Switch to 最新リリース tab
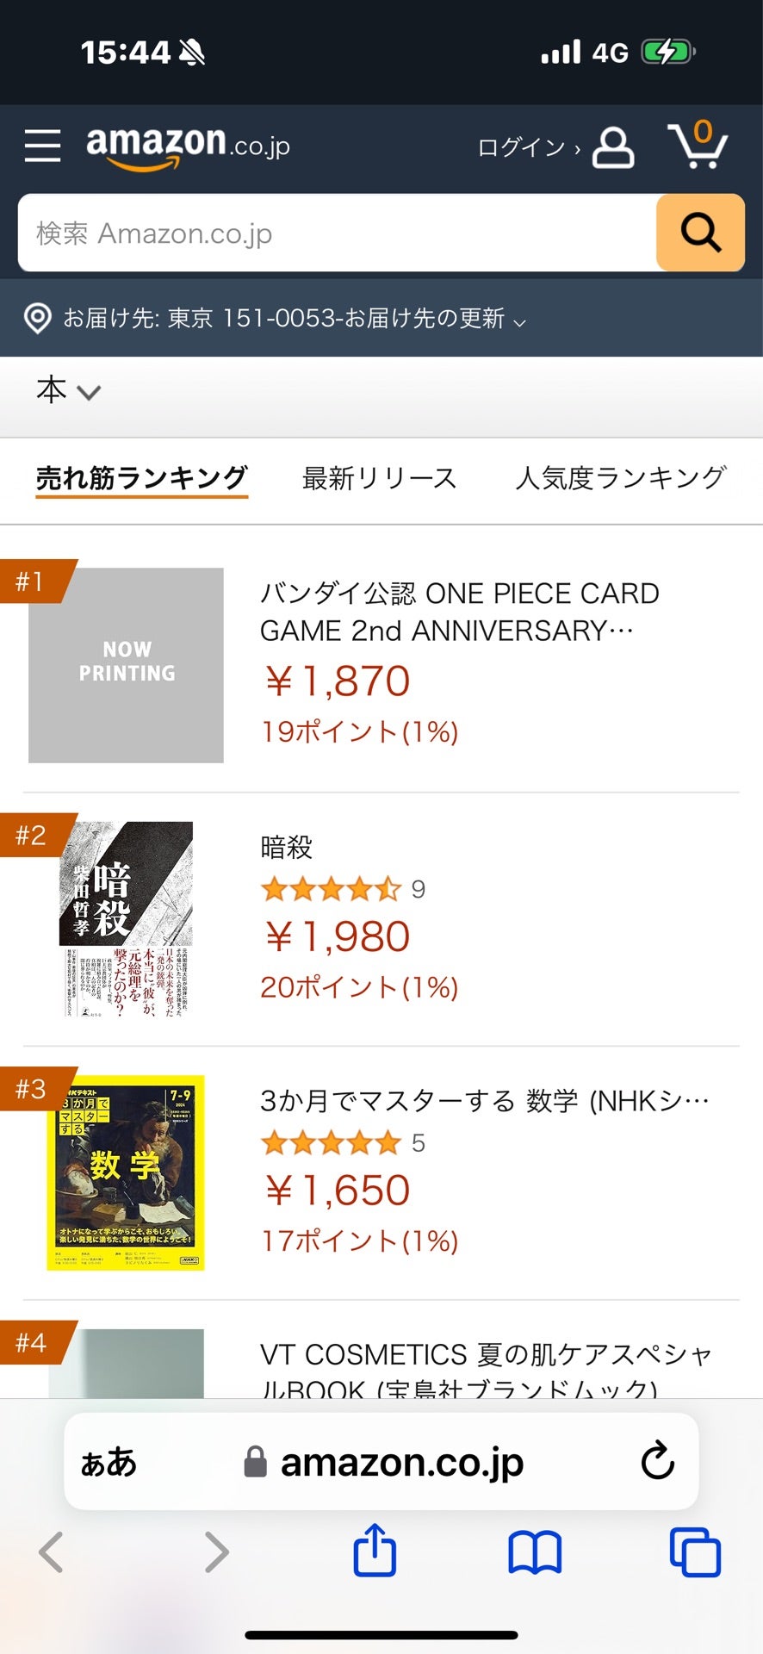Viewport: 763px width, 1654px height. 379,478
